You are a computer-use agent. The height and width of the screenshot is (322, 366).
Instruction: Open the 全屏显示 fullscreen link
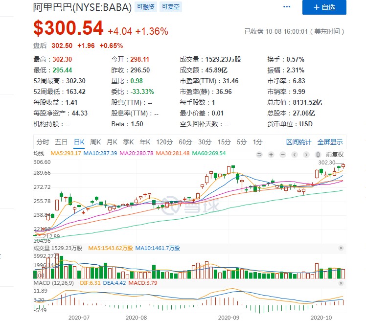tap(330, 142)
